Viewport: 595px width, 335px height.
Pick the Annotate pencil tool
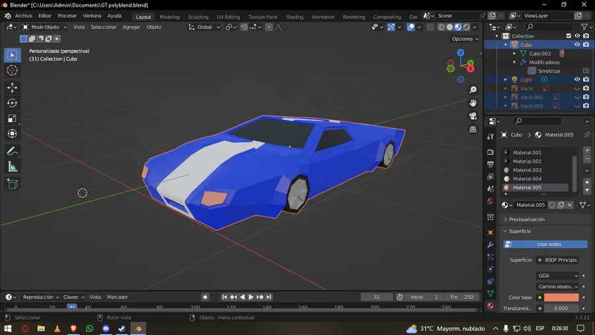(12, 152)
